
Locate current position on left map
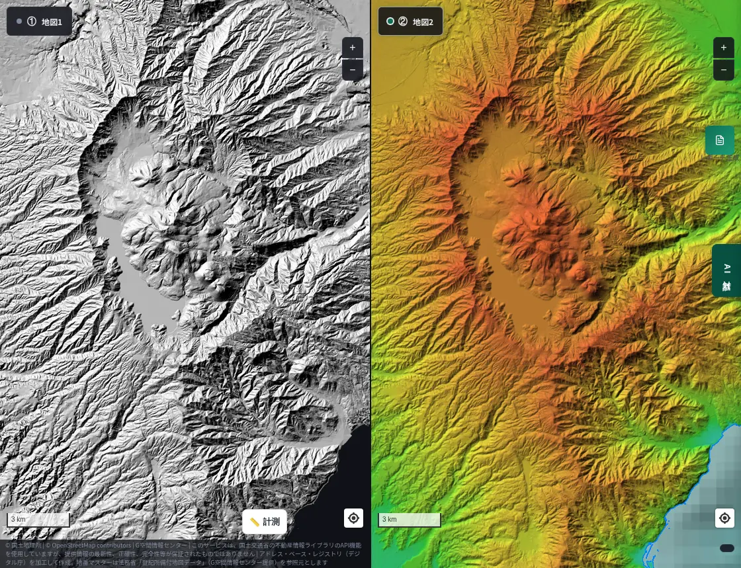(353, 518)
